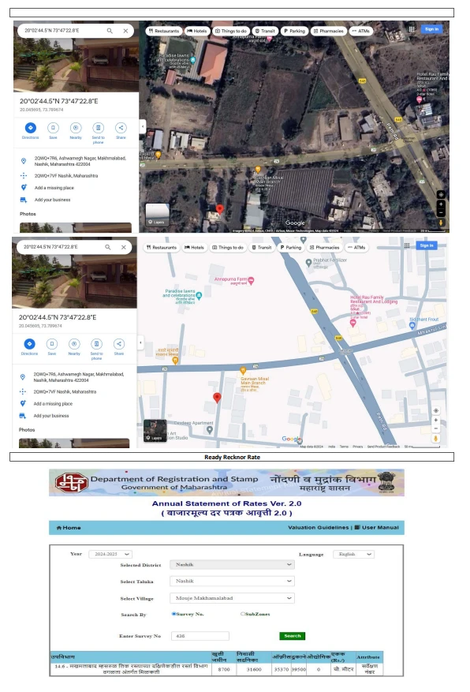
Task: Click Directions icon in satellite map panel
Action: [31, 128]
